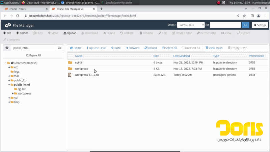Select the wordpress-6.1.1.zip file
Viewport: 270px width, 152px height.
[87, 75]
